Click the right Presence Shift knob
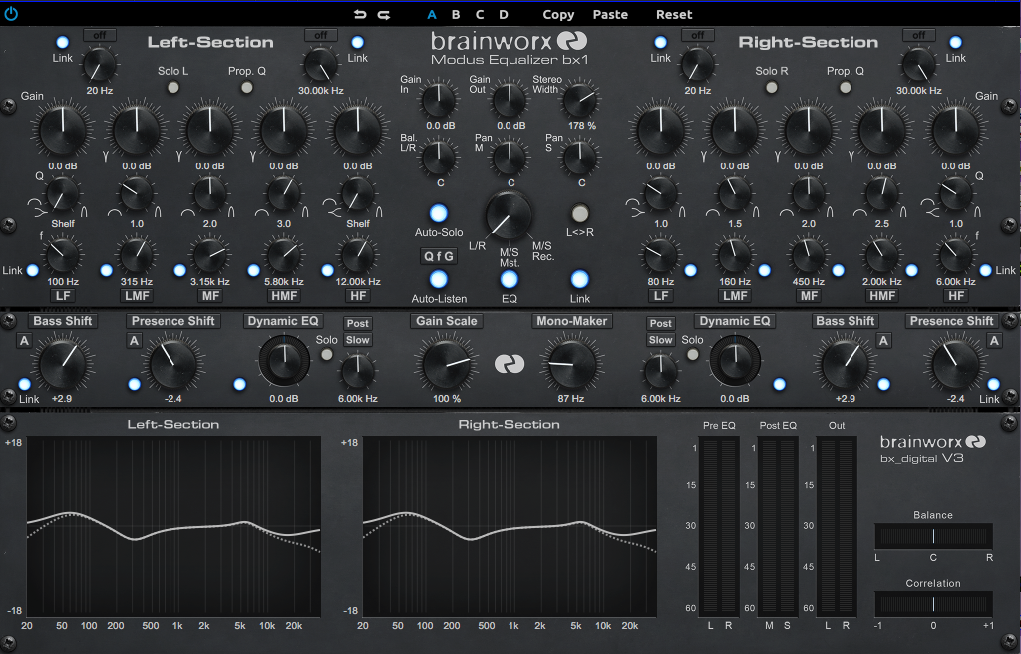This screenshot has width=1021, height=654. (x=956, y=364)
